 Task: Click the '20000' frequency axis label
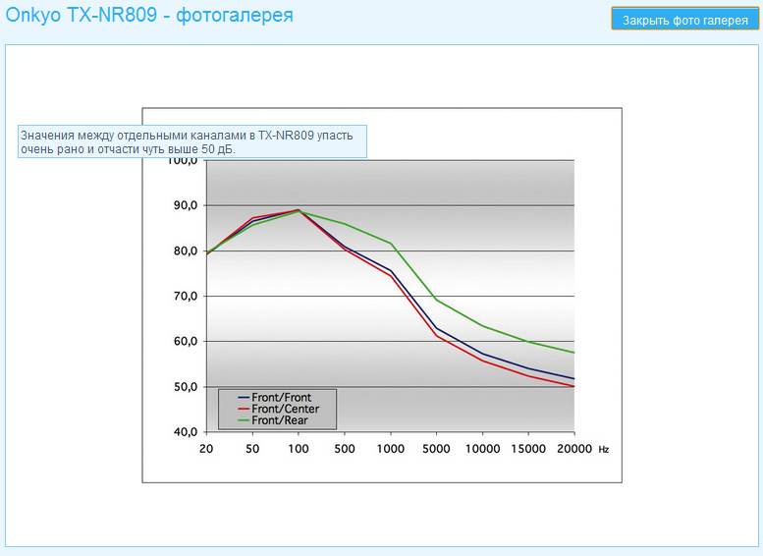(x=574, y=449)
